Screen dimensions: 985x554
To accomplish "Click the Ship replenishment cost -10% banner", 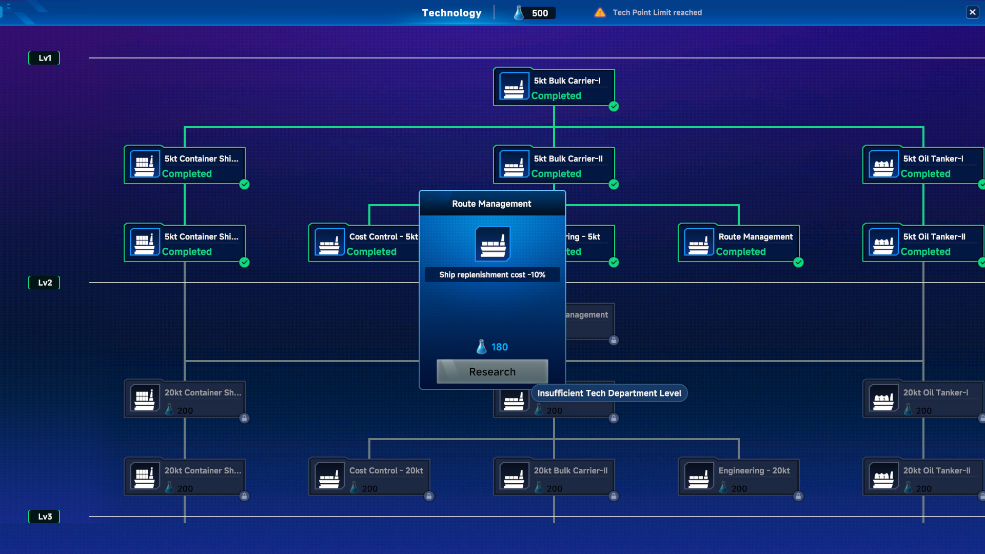I will coord(492,274).
